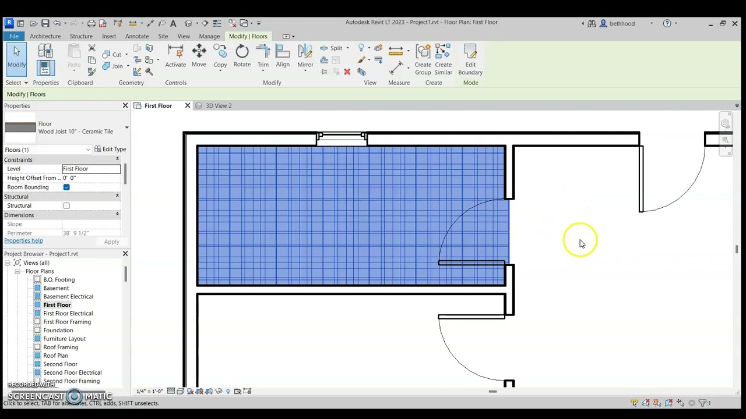The width and height of the screenshot is (746, 419).
Task: Collapse the Floor Plans tree node
Action: pyautogui.click(x=17, y=271)
